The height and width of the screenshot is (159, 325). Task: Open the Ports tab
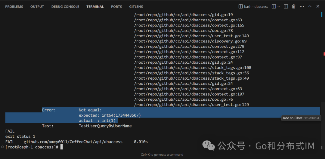116,7
